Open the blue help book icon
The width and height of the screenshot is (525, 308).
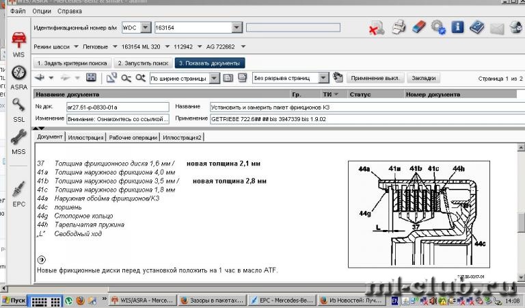[476, 27]
